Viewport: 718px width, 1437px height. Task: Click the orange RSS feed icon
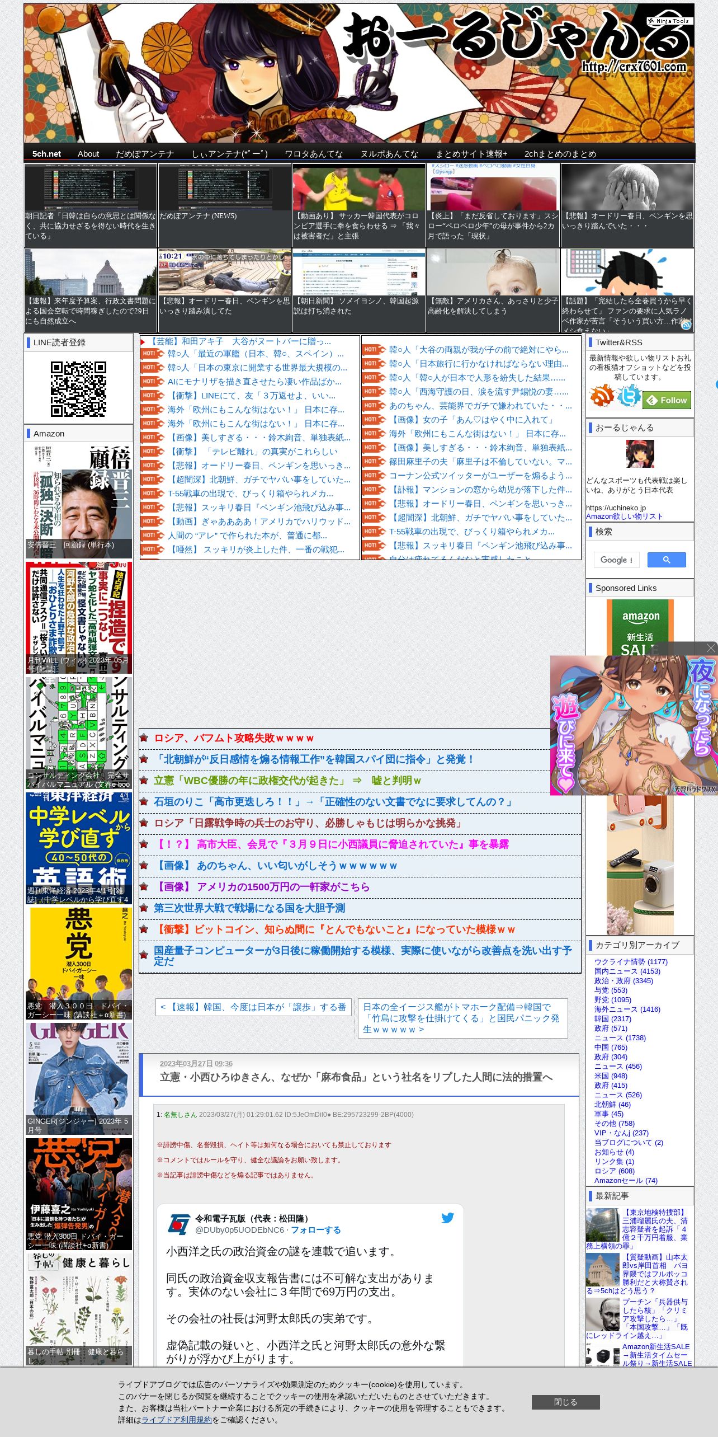602,396
